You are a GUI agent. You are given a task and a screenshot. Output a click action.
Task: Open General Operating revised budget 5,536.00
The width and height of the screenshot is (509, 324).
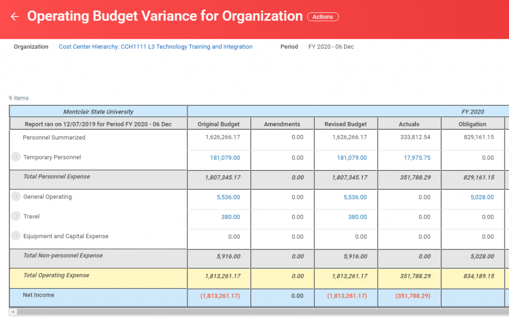pyautogui.click(x=355, y=197)
